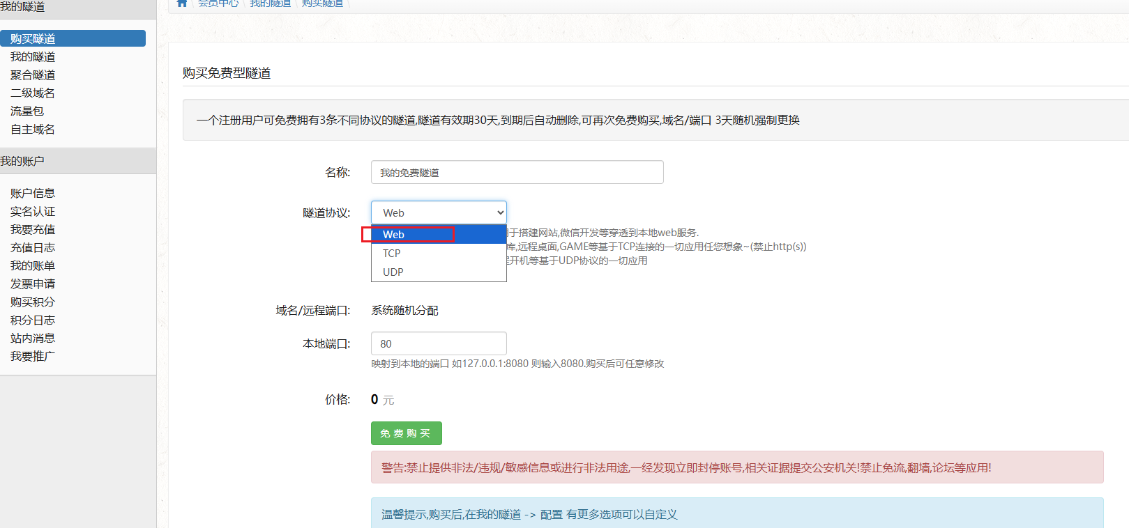Open 我的隧道 in the sidebar
The height and width of the screenshot is (528, 1129).
[x=33, y=56]
